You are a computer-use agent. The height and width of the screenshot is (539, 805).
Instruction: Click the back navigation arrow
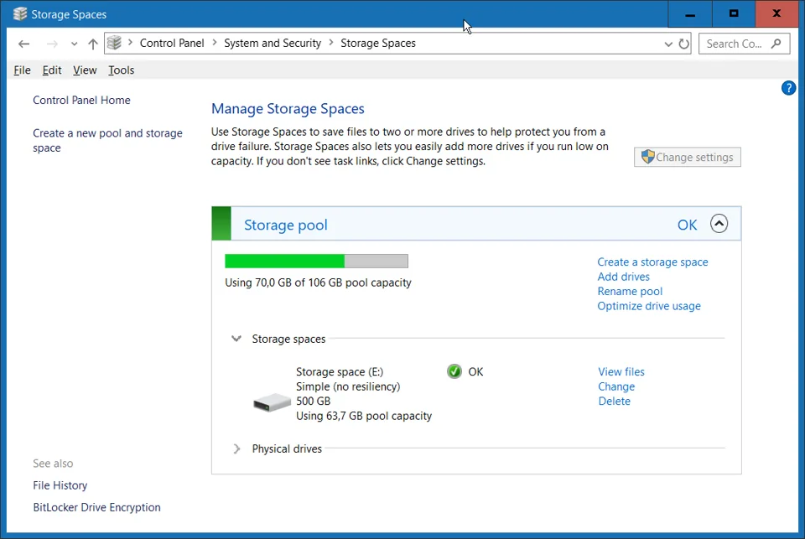pos(23,44)
